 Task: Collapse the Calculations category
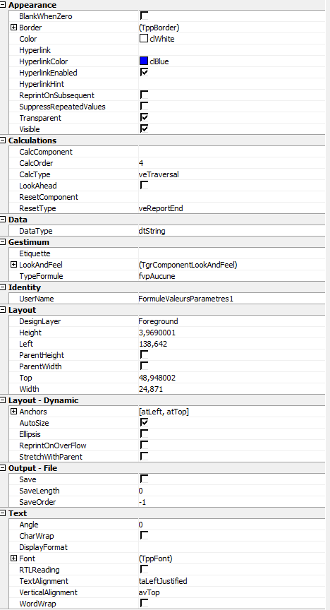pyautogui.click(x=3, y=140)
